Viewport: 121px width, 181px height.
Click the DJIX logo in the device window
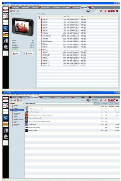pos(111,11)
